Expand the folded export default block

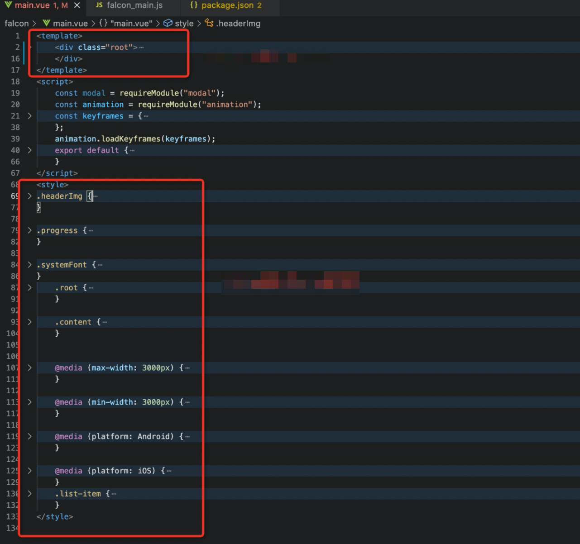click(x=29, y=150)
